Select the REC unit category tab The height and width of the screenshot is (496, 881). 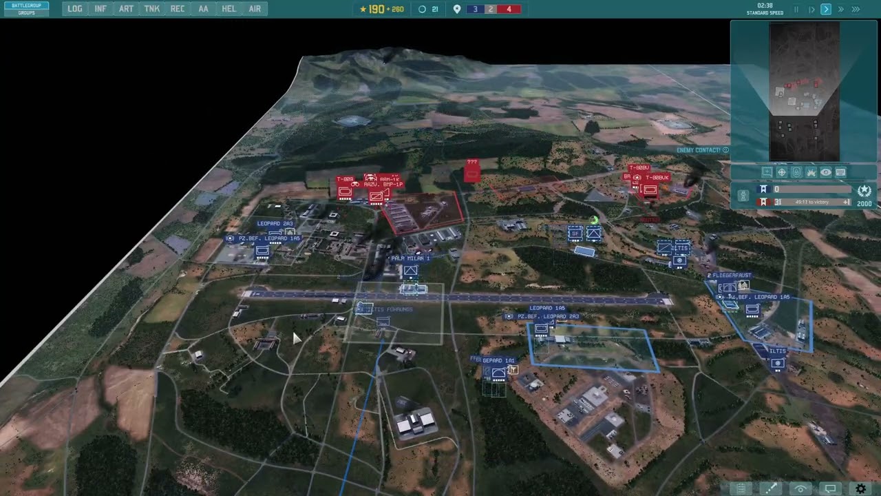(178, 9)
